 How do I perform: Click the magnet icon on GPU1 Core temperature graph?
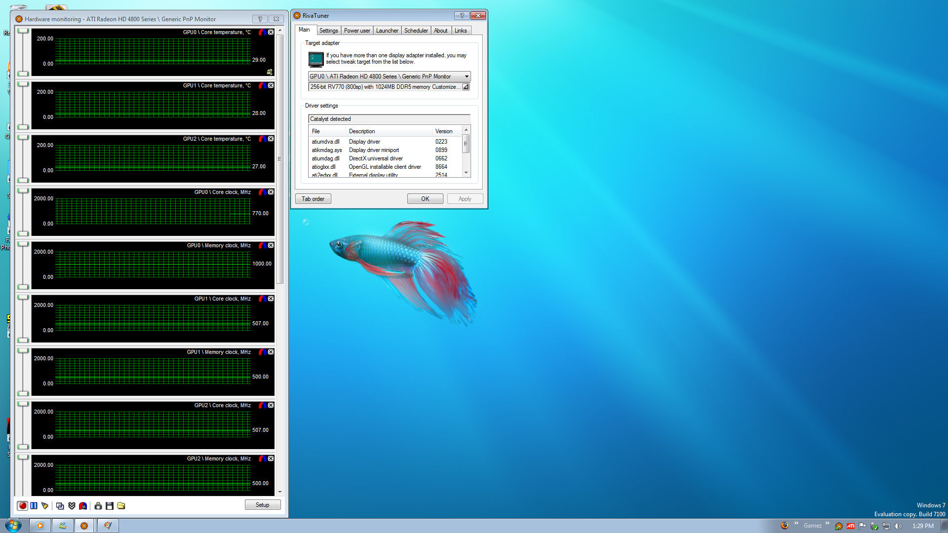tap(262, 85)
